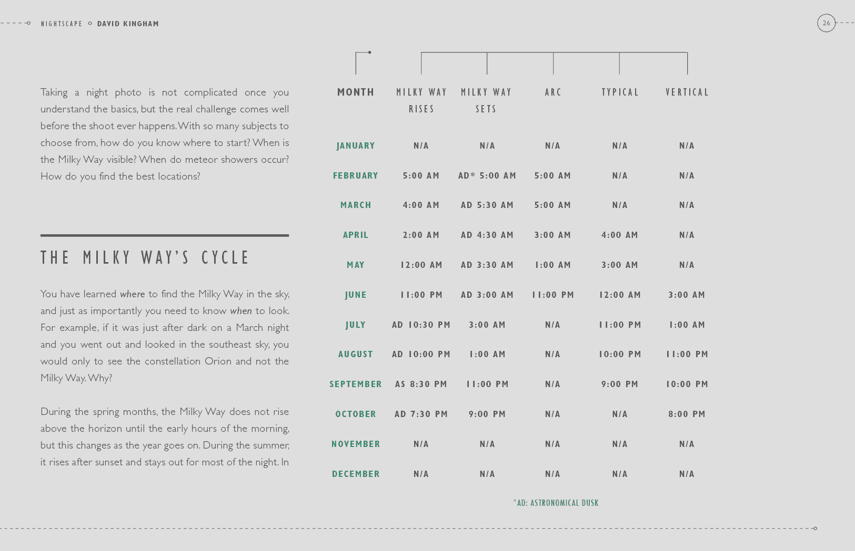Click The Milky Way's Cycle heading
The height and width of the screenshot is (551, 855).
tap(145, 257)
